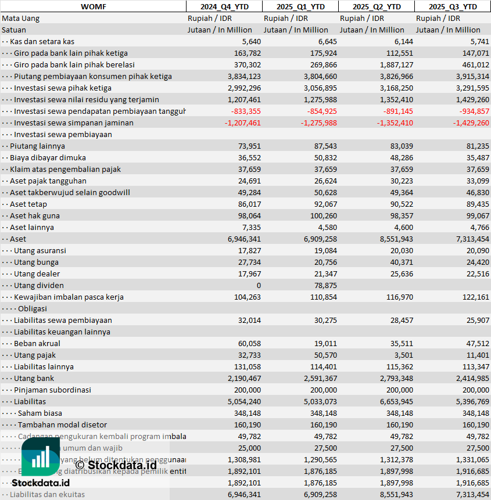This screenshot has height=500, width=491.
Task: Click Piutang pembiayaan konsumen pihak ketiga label
Action: tap(93, 77)
